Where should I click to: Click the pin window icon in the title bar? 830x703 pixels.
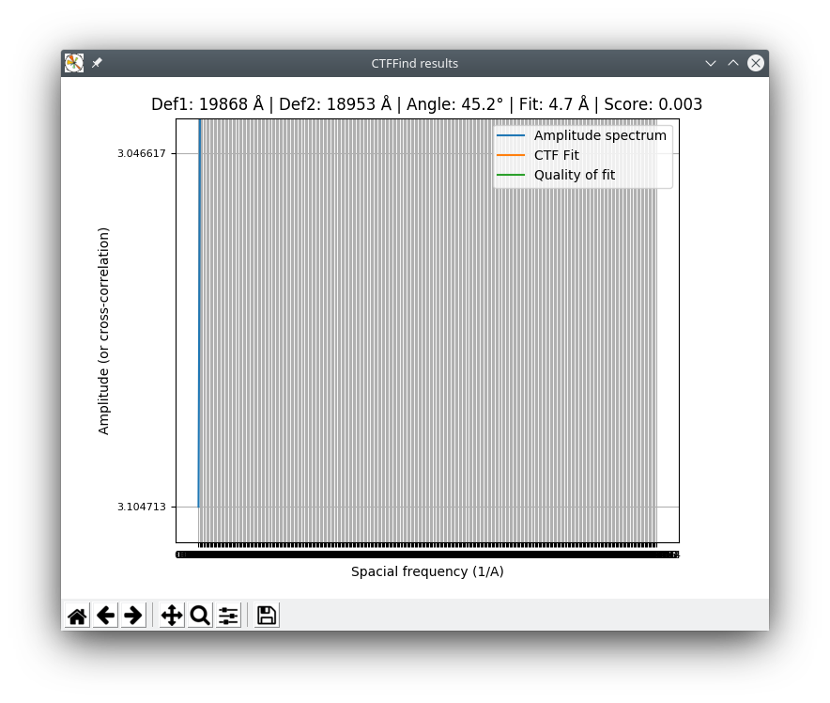[97, 63]
